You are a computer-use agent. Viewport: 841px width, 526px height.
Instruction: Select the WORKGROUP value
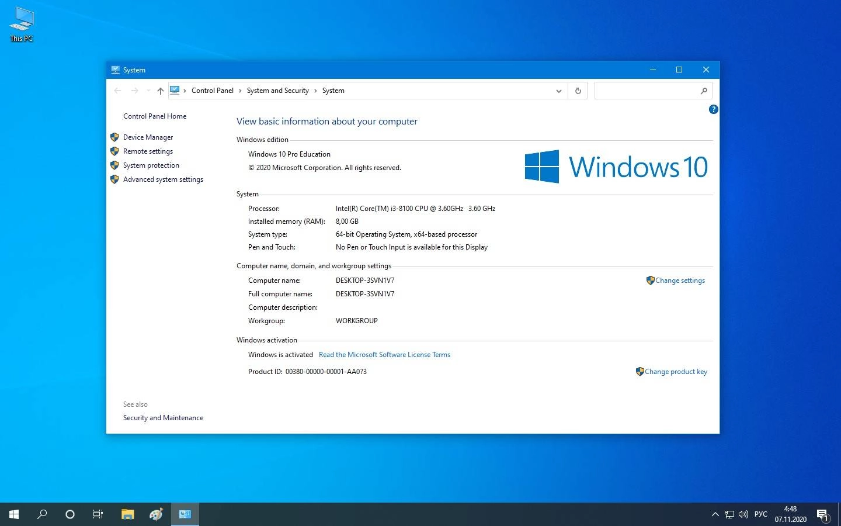(x=356, y=321)
